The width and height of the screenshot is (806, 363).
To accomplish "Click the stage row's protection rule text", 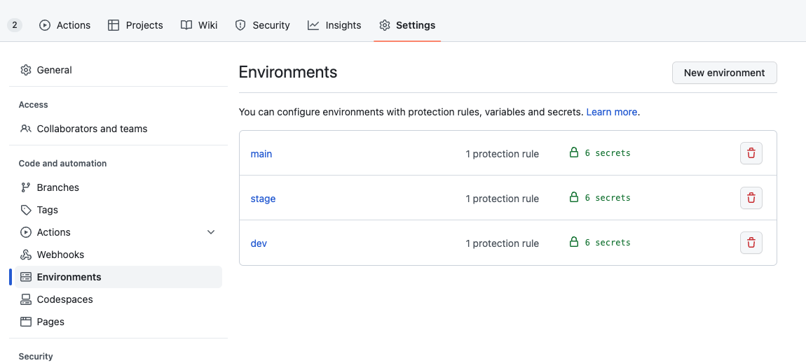I will (x=503, y=199).
